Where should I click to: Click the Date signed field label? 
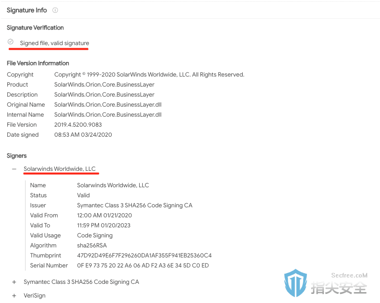pos(23,135)
